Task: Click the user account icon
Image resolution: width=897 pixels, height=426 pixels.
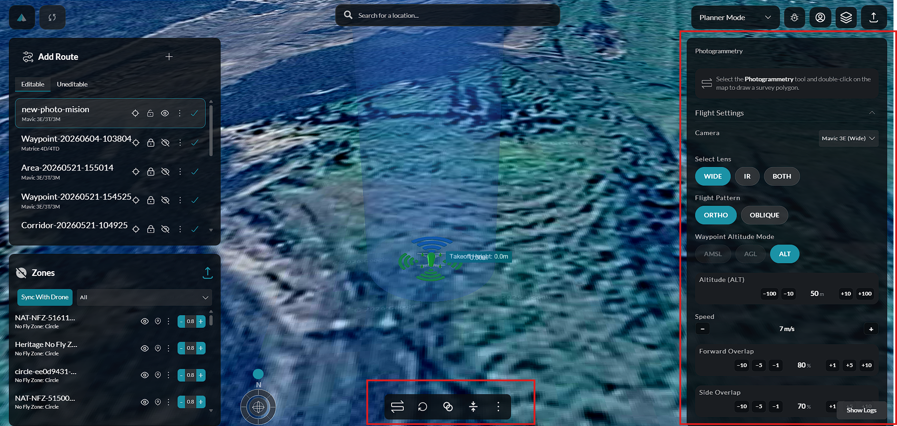Action: tap(820, 17)
